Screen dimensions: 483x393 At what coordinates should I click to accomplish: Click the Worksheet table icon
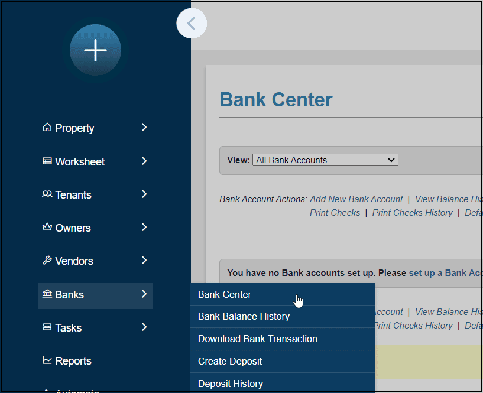(x=47, y=161)
